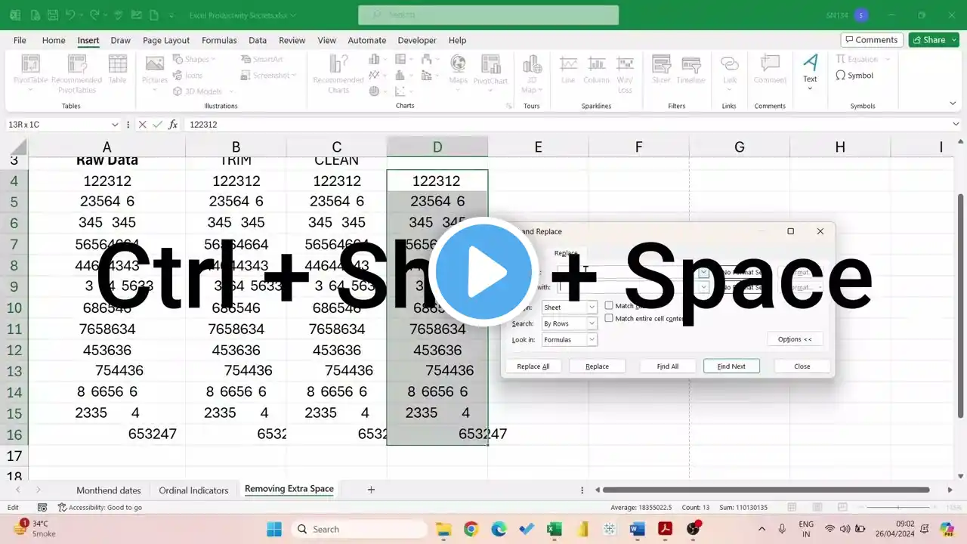Open the File menu
This screenshot has height=544, width=967.
click(x=20, y=41)
